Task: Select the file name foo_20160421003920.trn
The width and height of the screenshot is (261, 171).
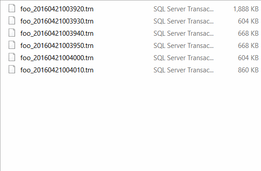Action: pyautogui.click(x=57, y=9)
